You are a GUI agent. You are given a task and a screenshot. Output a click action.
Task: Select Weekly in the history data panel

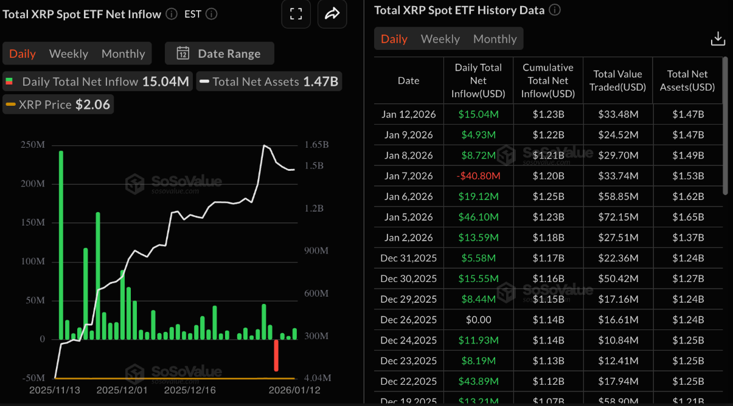click(440, 38)
